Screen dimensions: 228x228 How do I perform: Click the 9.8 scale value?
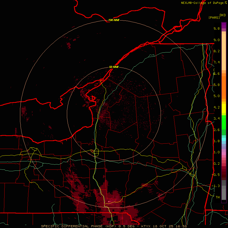[217, 28]
